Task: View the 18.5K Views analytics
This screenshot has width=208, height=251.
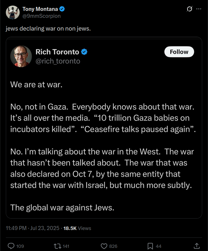Action: pos(77,228)
